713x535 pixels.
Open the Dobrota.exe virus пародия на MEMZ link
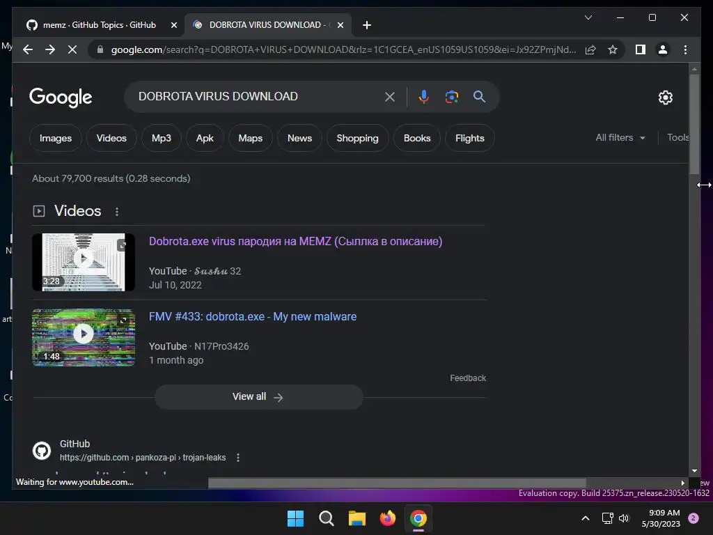295,241
